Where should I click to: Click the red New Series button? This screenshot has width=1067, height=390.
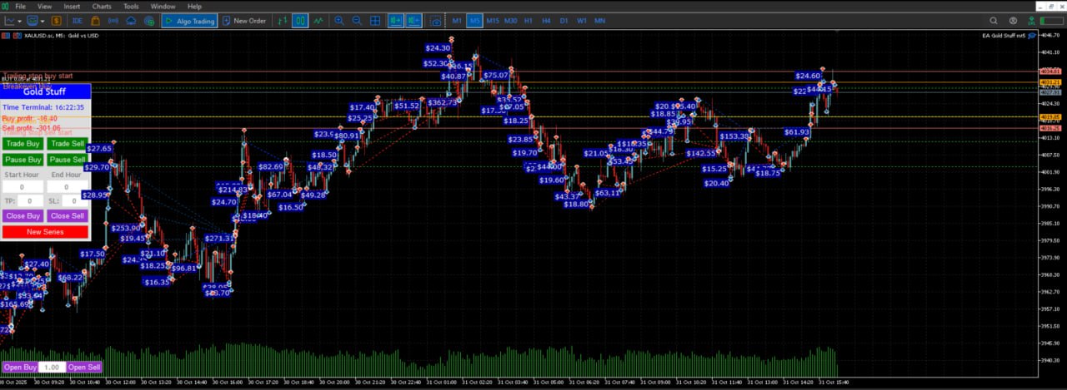[45, 232]
